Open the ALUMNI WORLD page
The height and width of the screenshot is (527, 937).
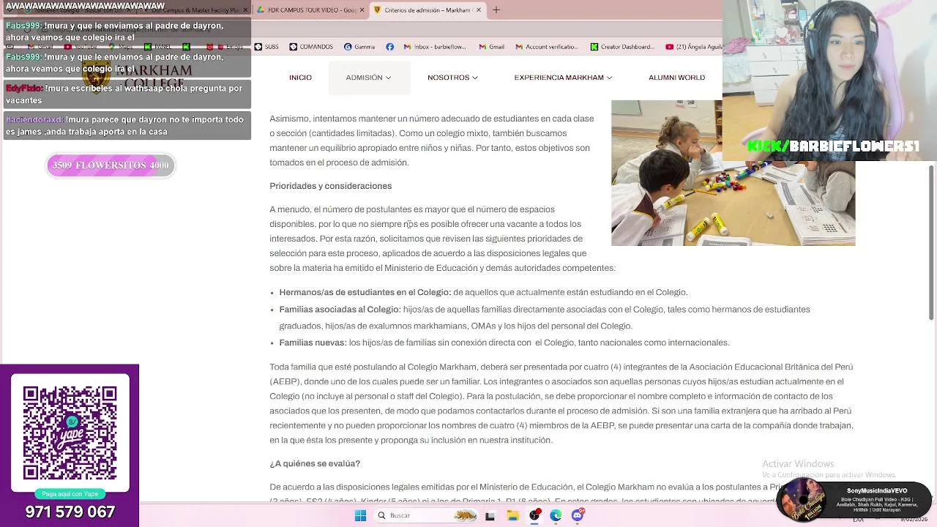coord(676,78)
